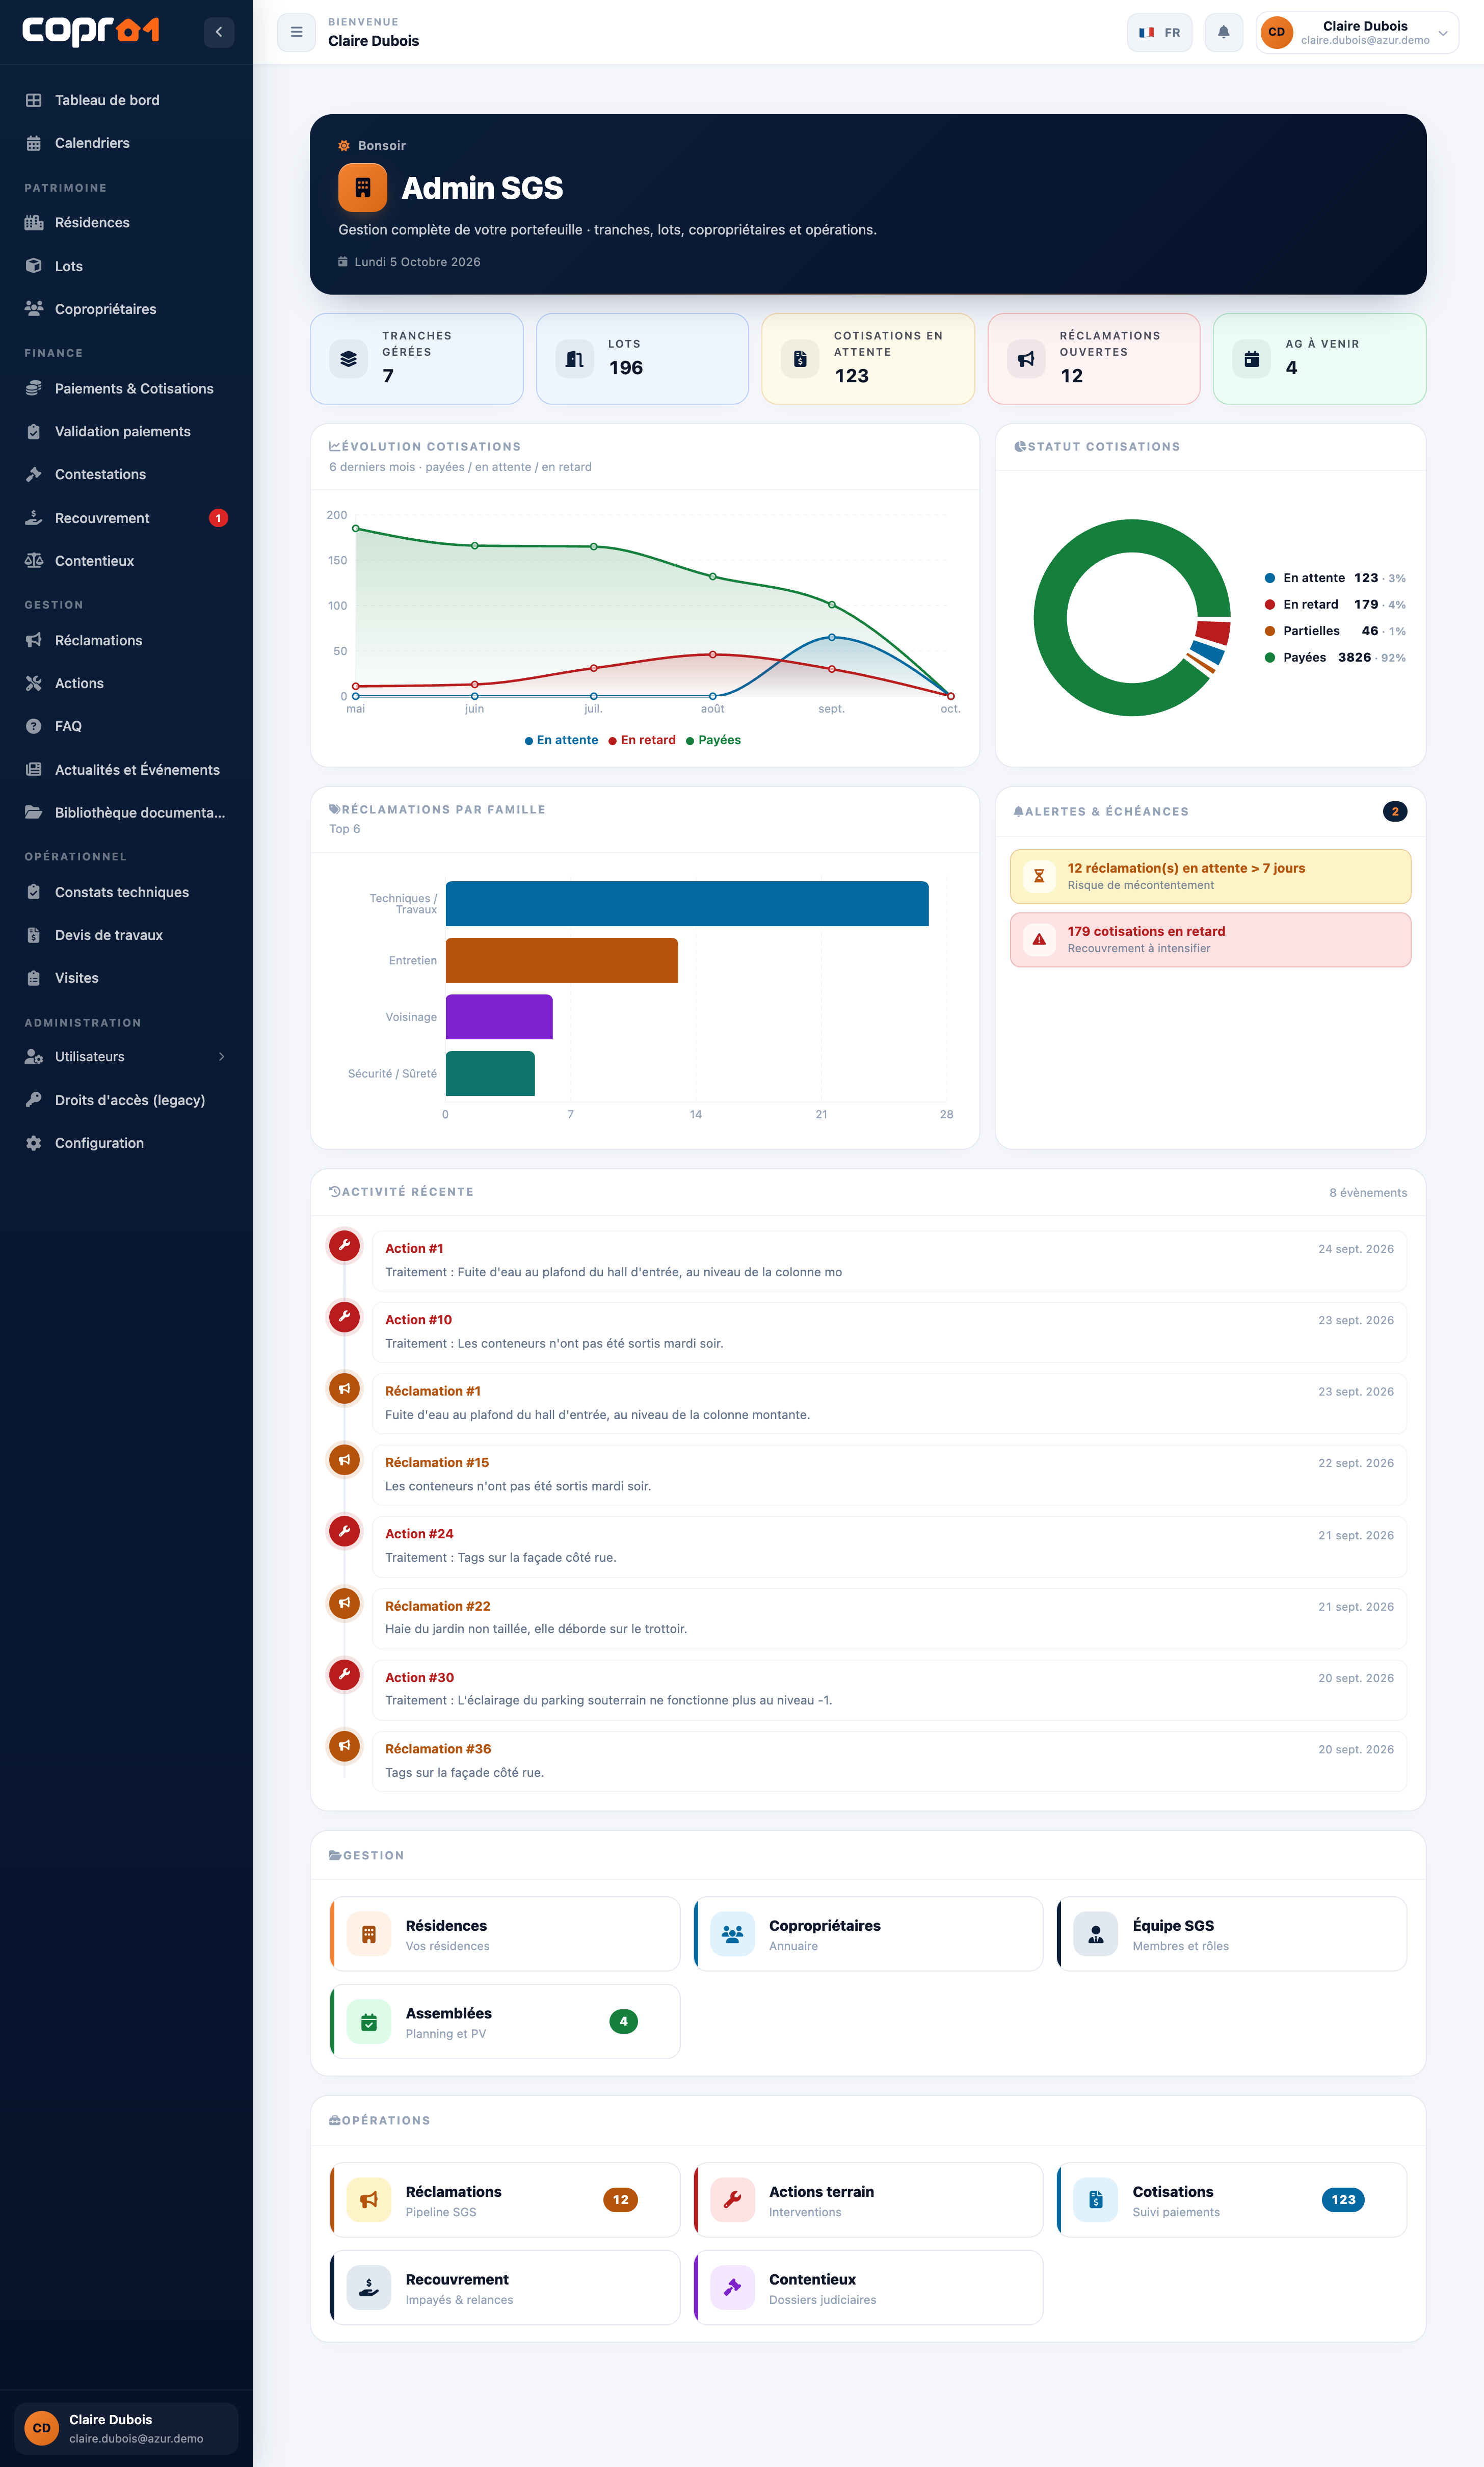Click the Cotisations en attente invoice icon

tap(800, 359)
